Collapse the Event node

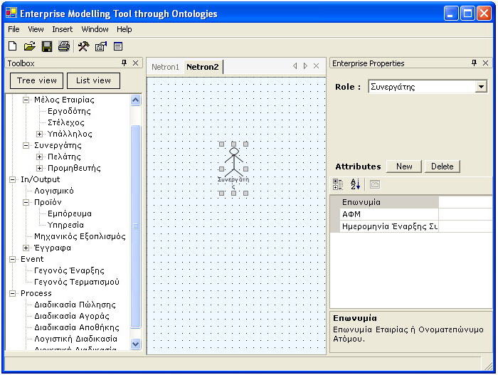[12, 259]
